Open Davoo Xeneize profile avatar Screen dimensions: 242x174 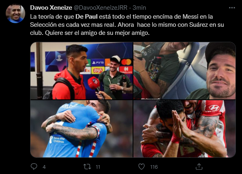tap(15, 13)
